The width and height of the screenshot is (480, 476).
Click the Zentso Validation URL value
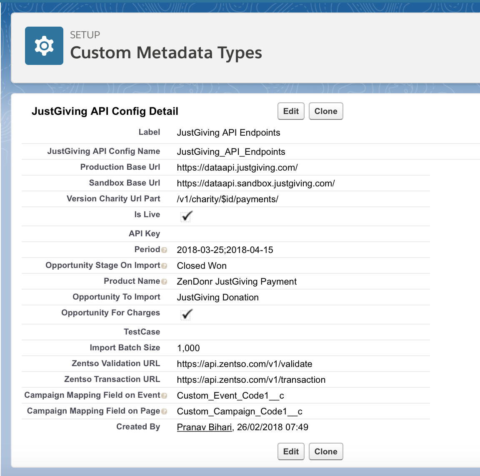(245, 364)
